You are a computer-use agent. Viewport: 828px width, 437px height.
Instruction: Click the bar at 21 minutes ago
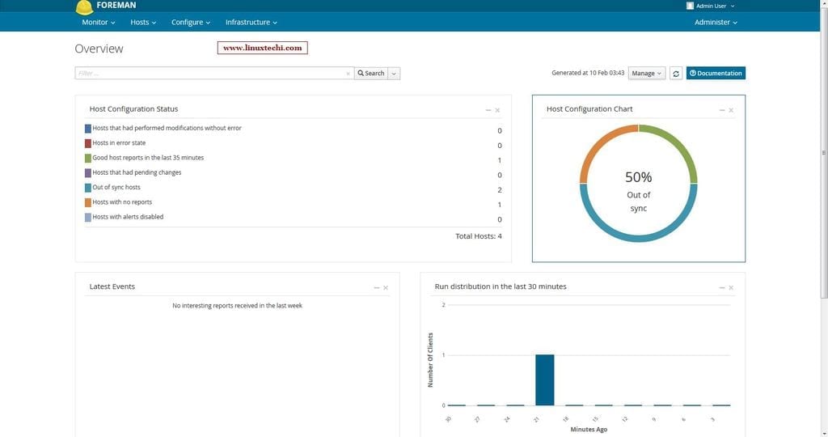(544, 380)
